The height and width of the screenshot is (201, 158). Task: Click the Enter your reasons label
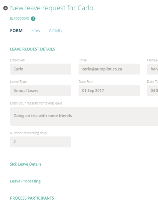[36, 103]
